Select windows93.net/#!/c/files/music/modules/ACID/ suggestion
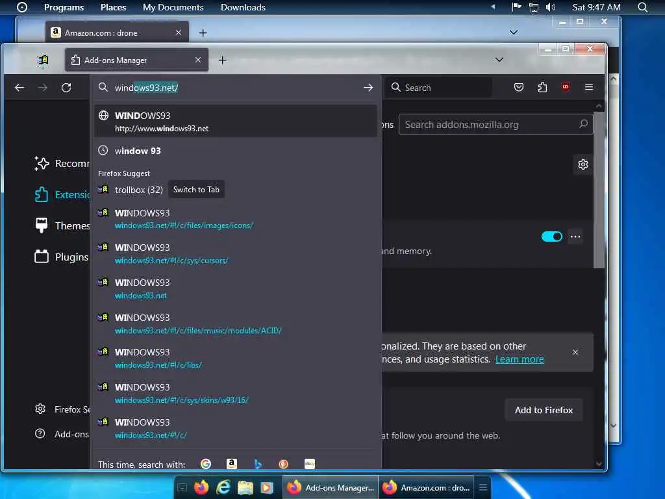This screenshot has width=665, height=499. (235, 324)
